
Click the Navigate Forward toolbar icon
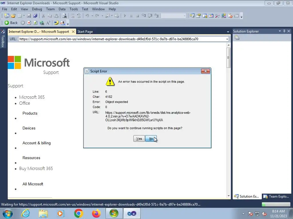117,16
